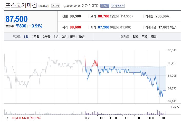Click the stock code 003670

44,6
